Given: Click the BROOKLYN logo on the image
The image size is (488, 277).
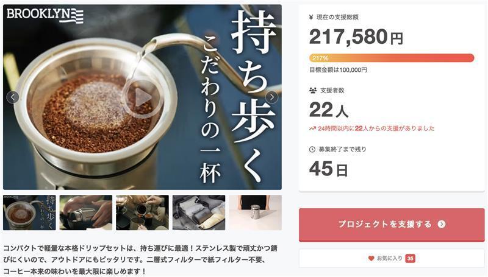Looking at the screenshot, I should click(45, 16).
